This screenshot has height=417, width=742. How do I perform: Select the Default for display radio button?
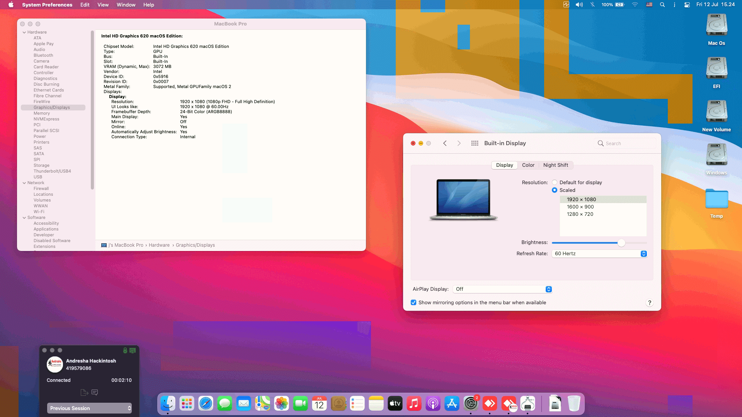[555, 182]
